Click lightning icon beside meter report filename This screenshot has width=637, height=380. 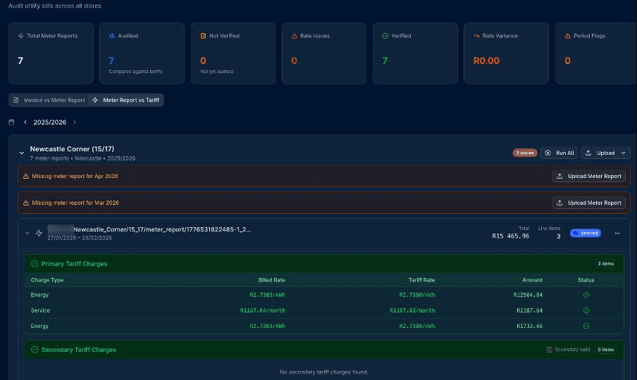(39, 233)
